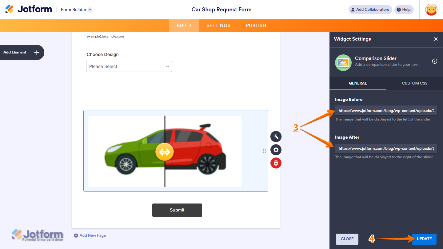Click the Image Before label

[x=349, y=100]
